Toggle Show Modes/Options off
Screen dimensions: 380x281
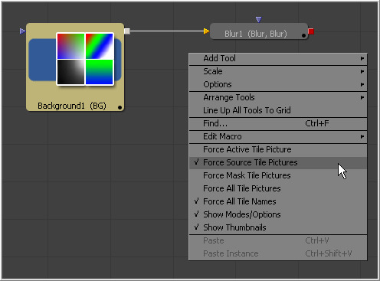(278, 214)
